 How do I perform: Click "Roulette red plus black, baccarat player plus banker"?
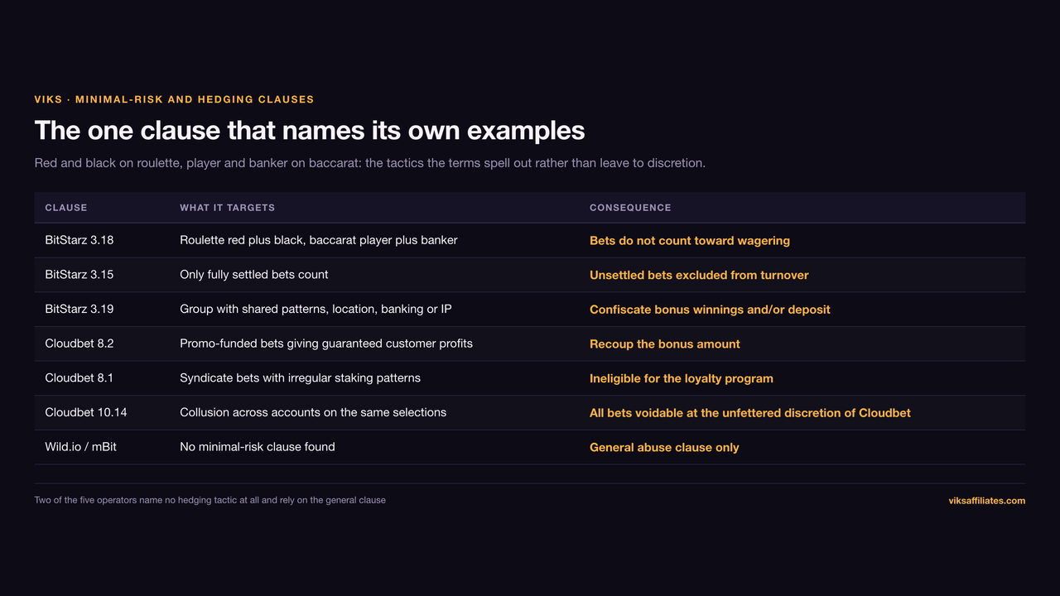(x=319, y=240)
